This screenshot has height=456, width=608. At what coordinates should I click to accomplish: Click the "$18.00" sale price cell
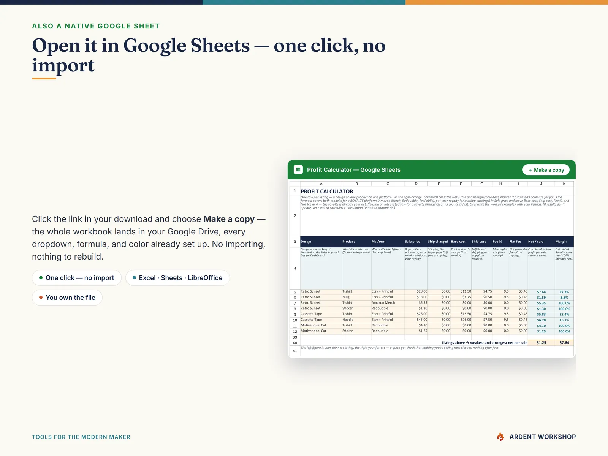pos(416,297)
